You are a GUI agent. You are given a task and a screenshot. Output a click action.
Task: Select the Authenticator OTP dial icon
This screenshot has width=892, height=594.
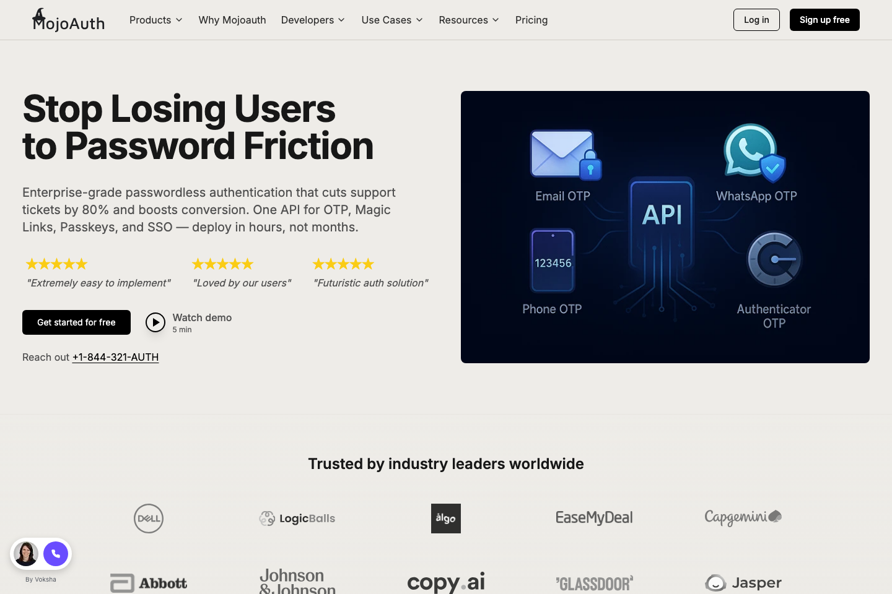[x=774, y=259]
